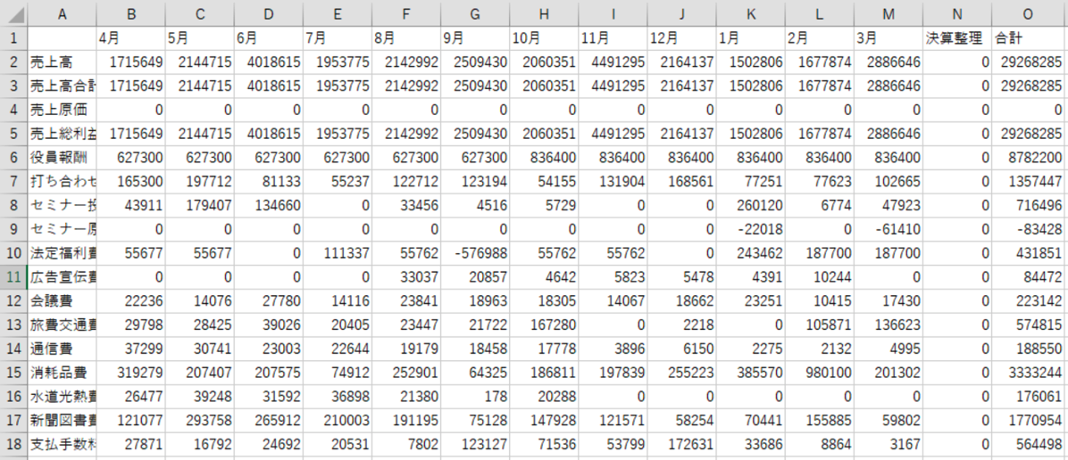This screenshot has width=1068, height=460.
Task: Click the cell with value 385570
Action: (751, 374)
